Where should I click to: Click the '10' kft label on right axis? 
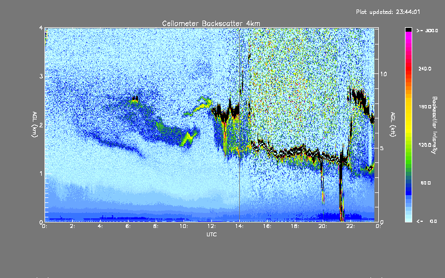(383, 74)
